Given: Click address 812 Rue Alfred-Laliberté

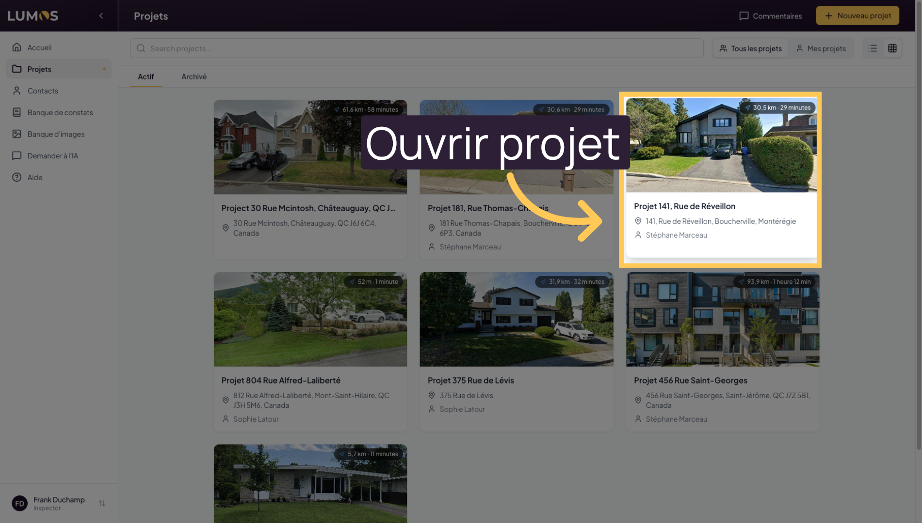Looking at the screenshot, I should click(x=311, y=400).
